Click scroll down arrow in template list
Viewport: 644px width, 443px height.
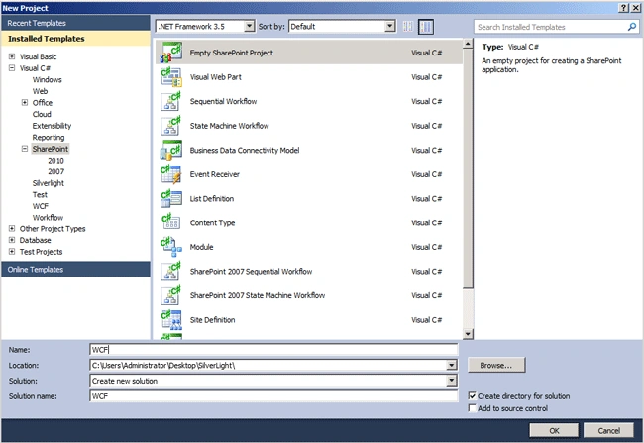(468, 334)
